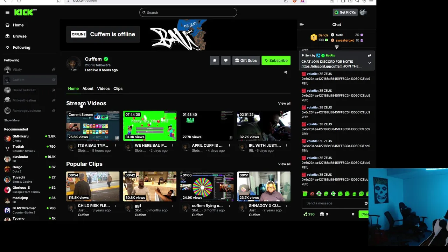Image resolution: width=448 pixels, height=252 pixels.
Task: Open Tuvachi channel avatar
Action: tap(7, 179)
